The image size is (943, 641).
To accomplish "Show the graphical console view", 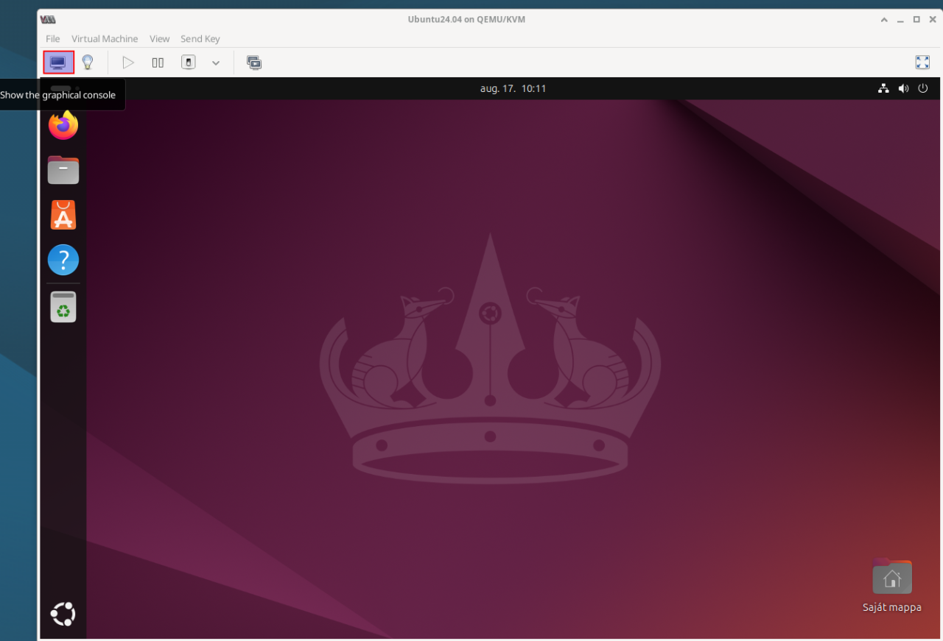I will pos(58,63).
